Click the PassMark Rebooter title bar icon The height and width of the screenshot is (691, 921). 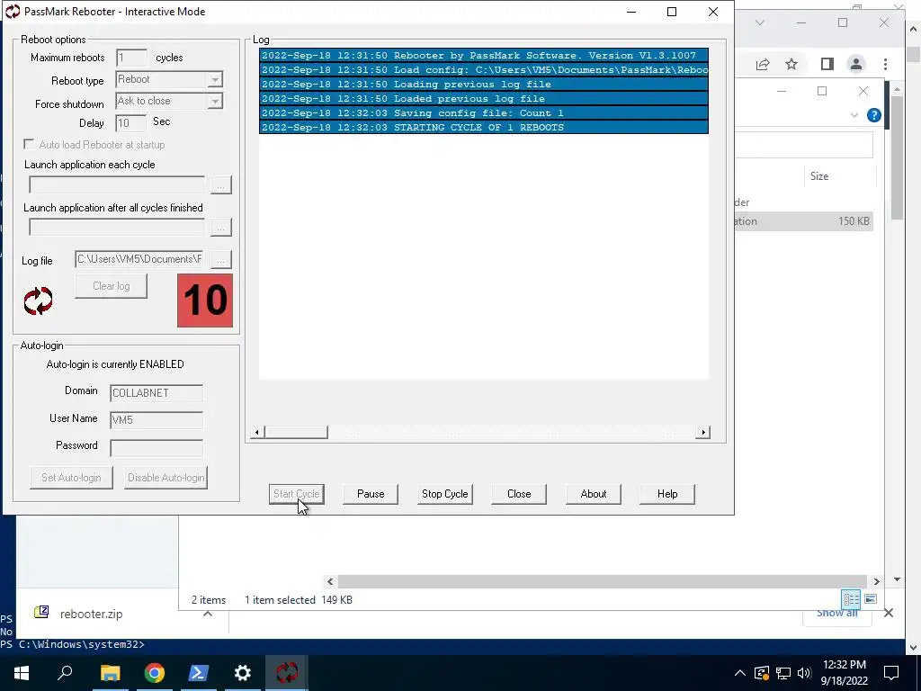tap(13, 11)
